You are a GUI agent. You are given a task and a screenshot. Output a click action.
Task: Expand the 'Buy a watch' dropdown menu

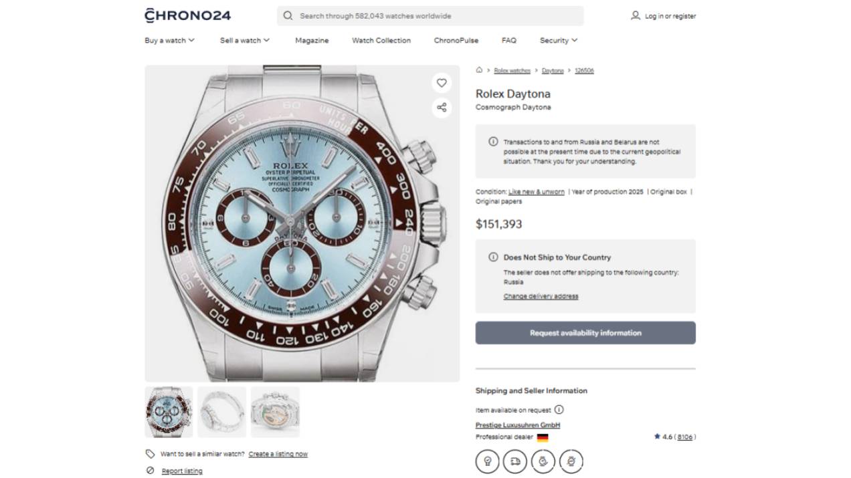click(x=169, y=40)
